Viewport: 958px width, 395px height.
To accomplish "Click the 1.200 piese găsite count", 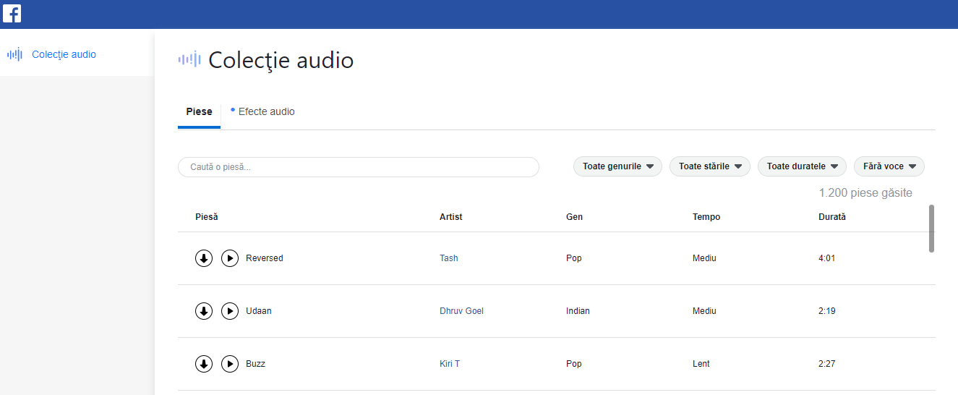I will (865, 193).
